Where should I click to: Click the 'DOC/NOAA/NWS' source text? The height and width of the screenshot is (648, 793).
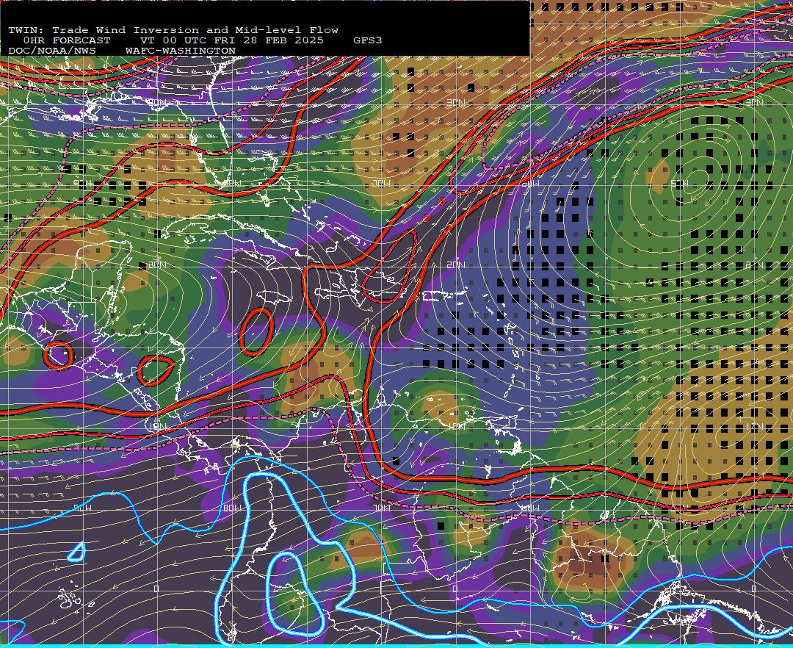(x=52, y=51)
